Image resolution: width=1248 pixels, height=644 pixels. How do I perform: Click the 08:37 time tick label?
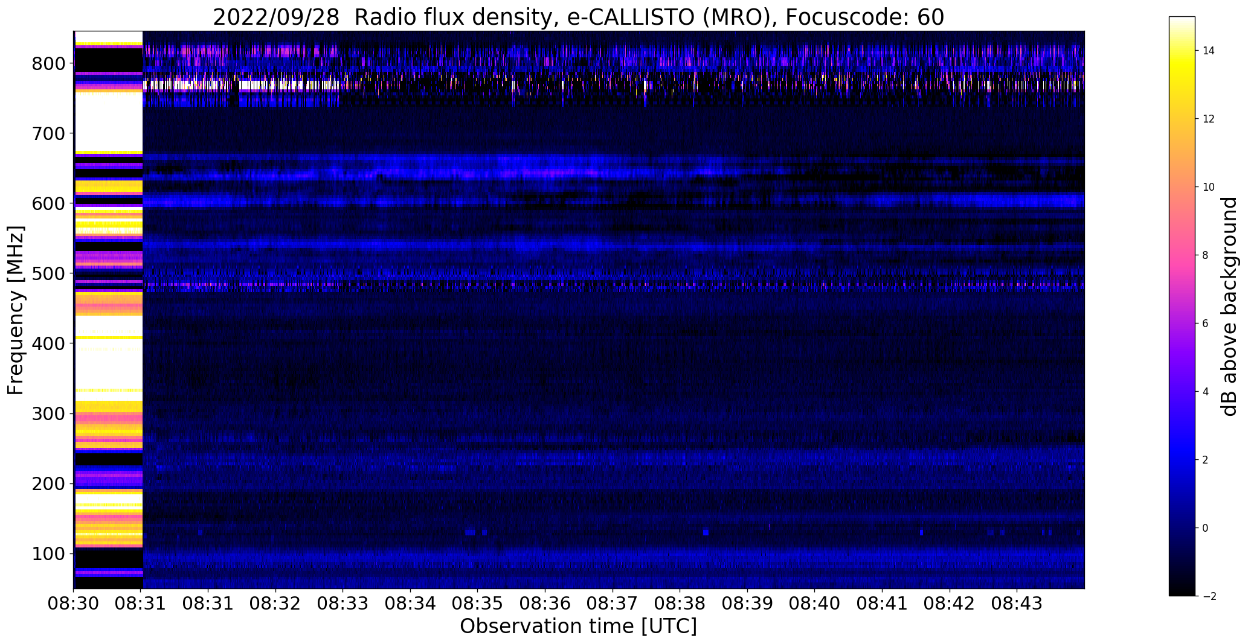click(x=613, y=604)
